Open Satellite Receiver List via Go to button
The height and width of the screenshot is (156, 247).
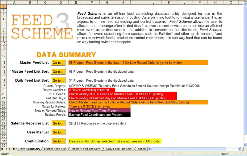58,123
